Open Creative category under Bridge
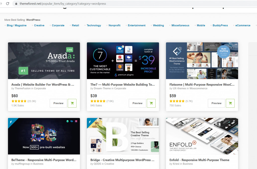257x169 pixels. pos(109,164)
